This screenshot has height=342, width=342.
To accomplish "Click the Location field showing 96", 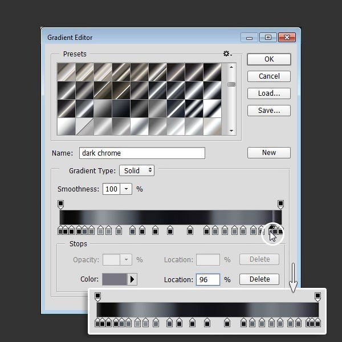I will pos(208,279).
